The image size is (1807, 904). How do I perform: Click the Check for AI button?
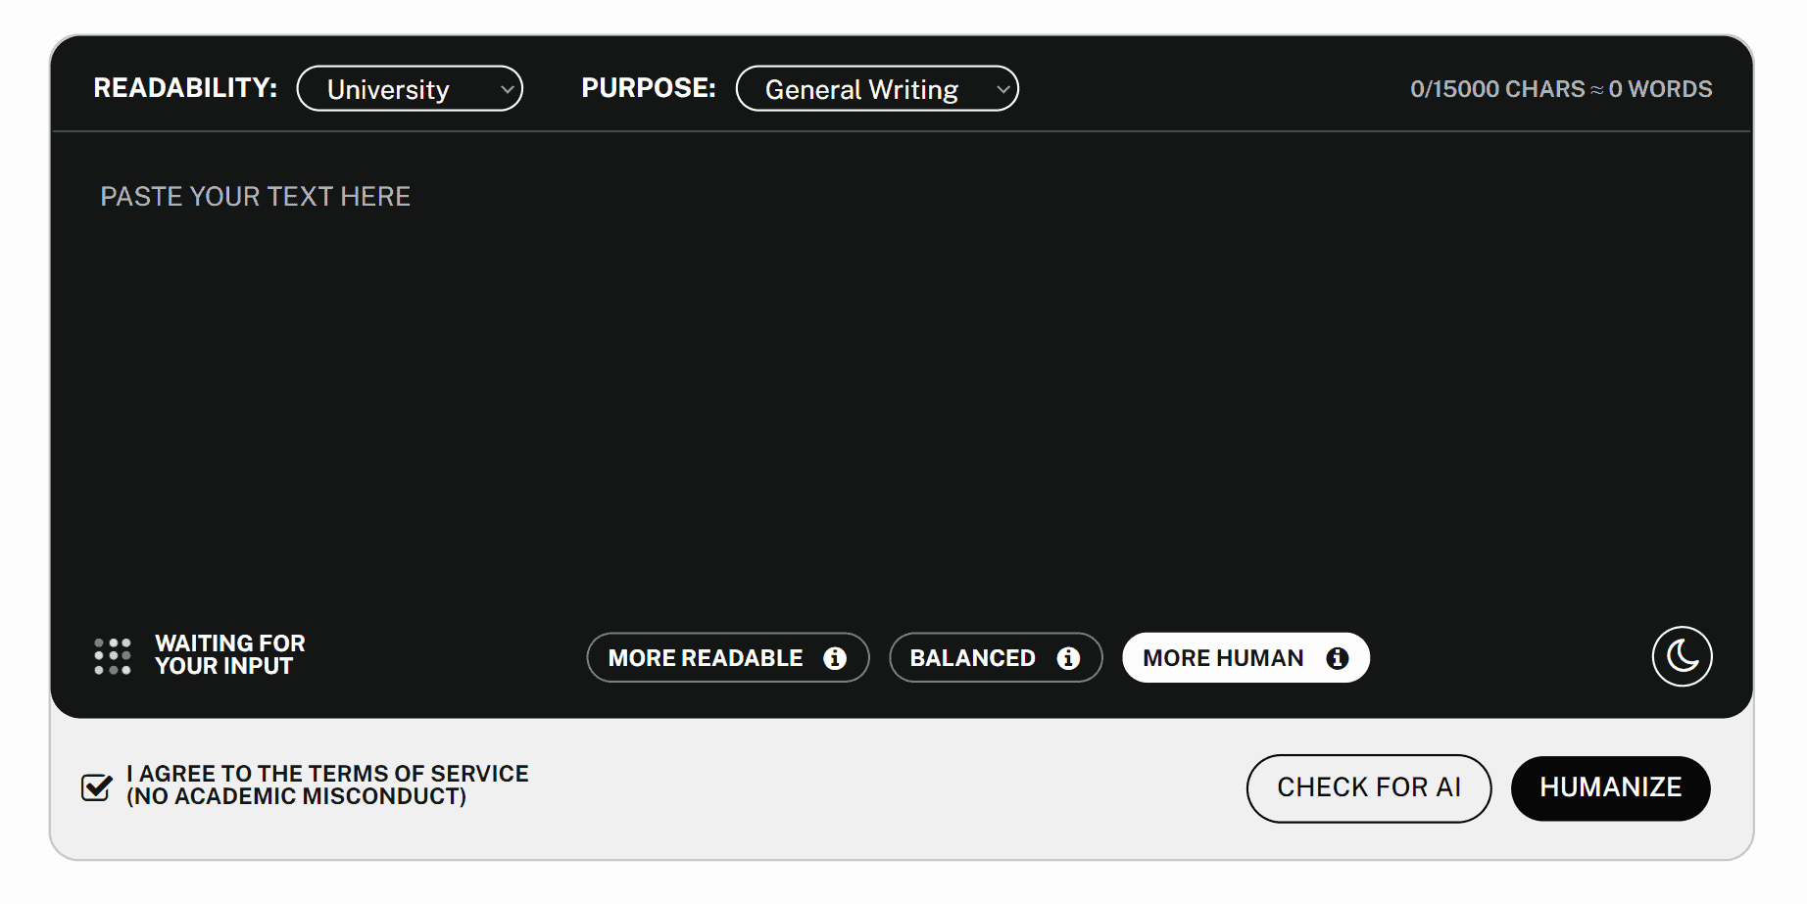pos(1368,787)
